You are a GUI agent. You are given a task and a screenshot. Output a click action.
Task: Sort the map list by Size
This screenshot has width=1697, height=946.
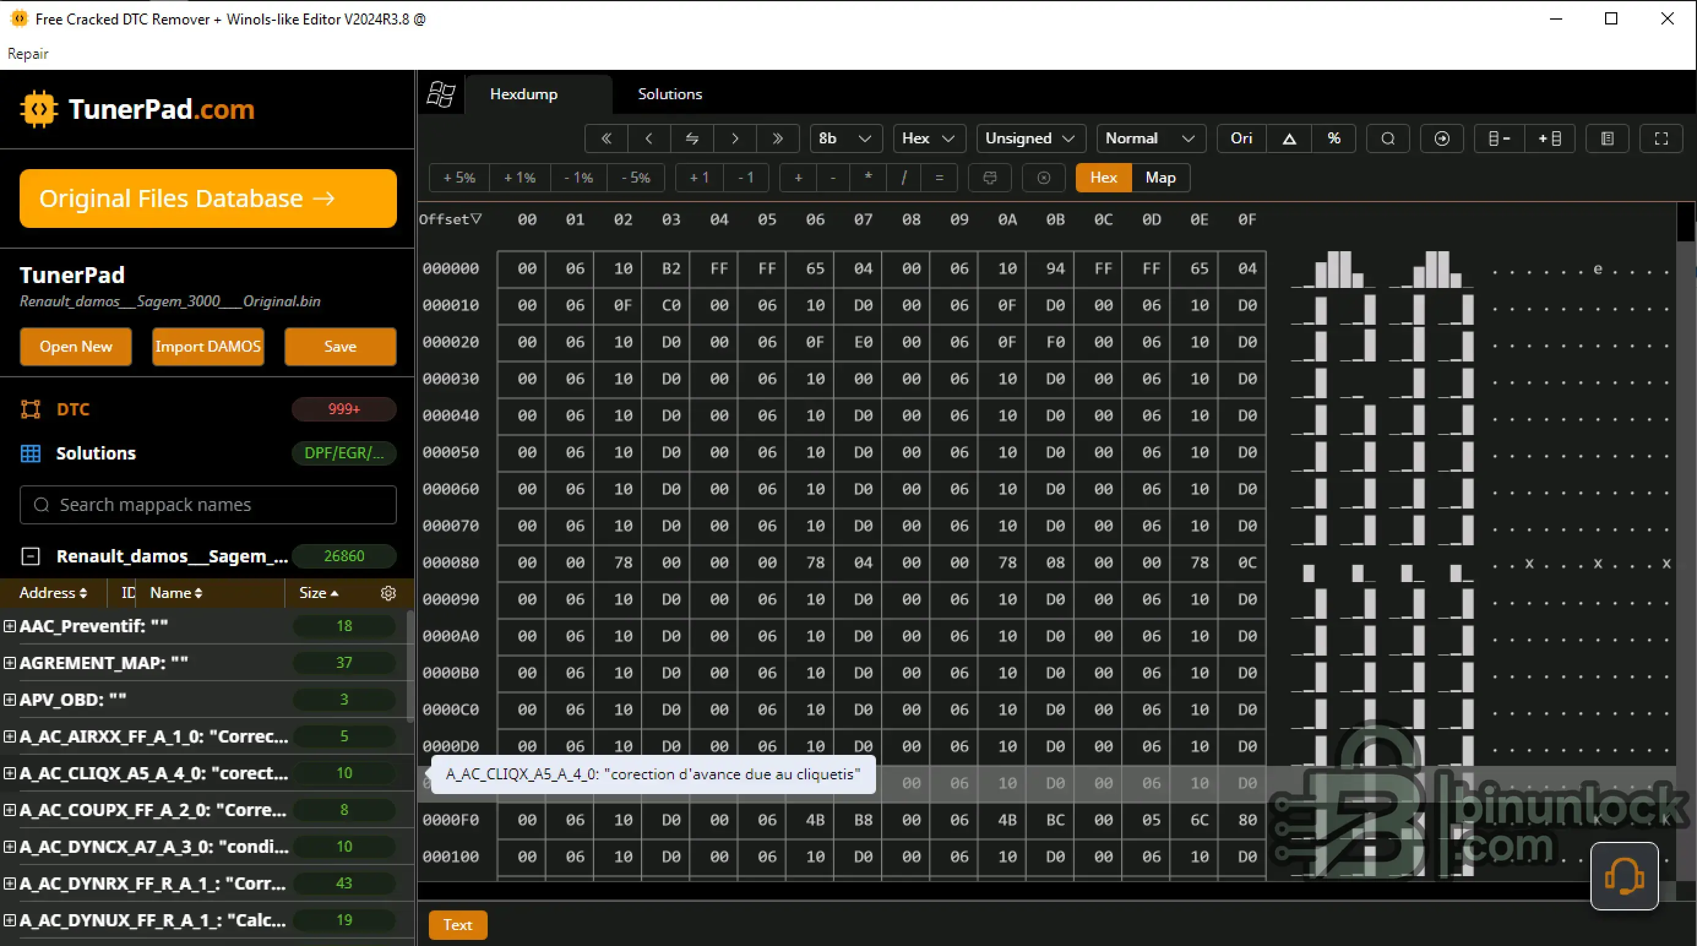click(x=319, y=593)
